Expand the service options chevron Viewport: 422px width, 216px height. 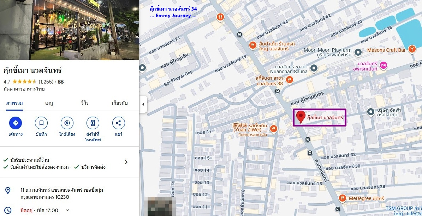pos(126,162)
